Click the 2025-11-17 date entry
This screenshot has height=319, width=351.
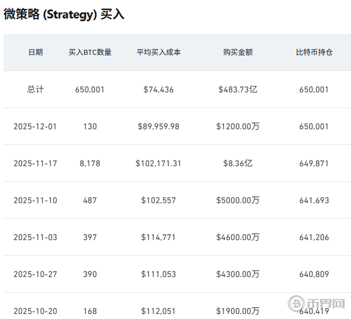point(35,163)
